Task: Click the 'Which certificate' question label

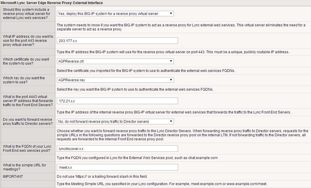Action: [x=26, y=61]
